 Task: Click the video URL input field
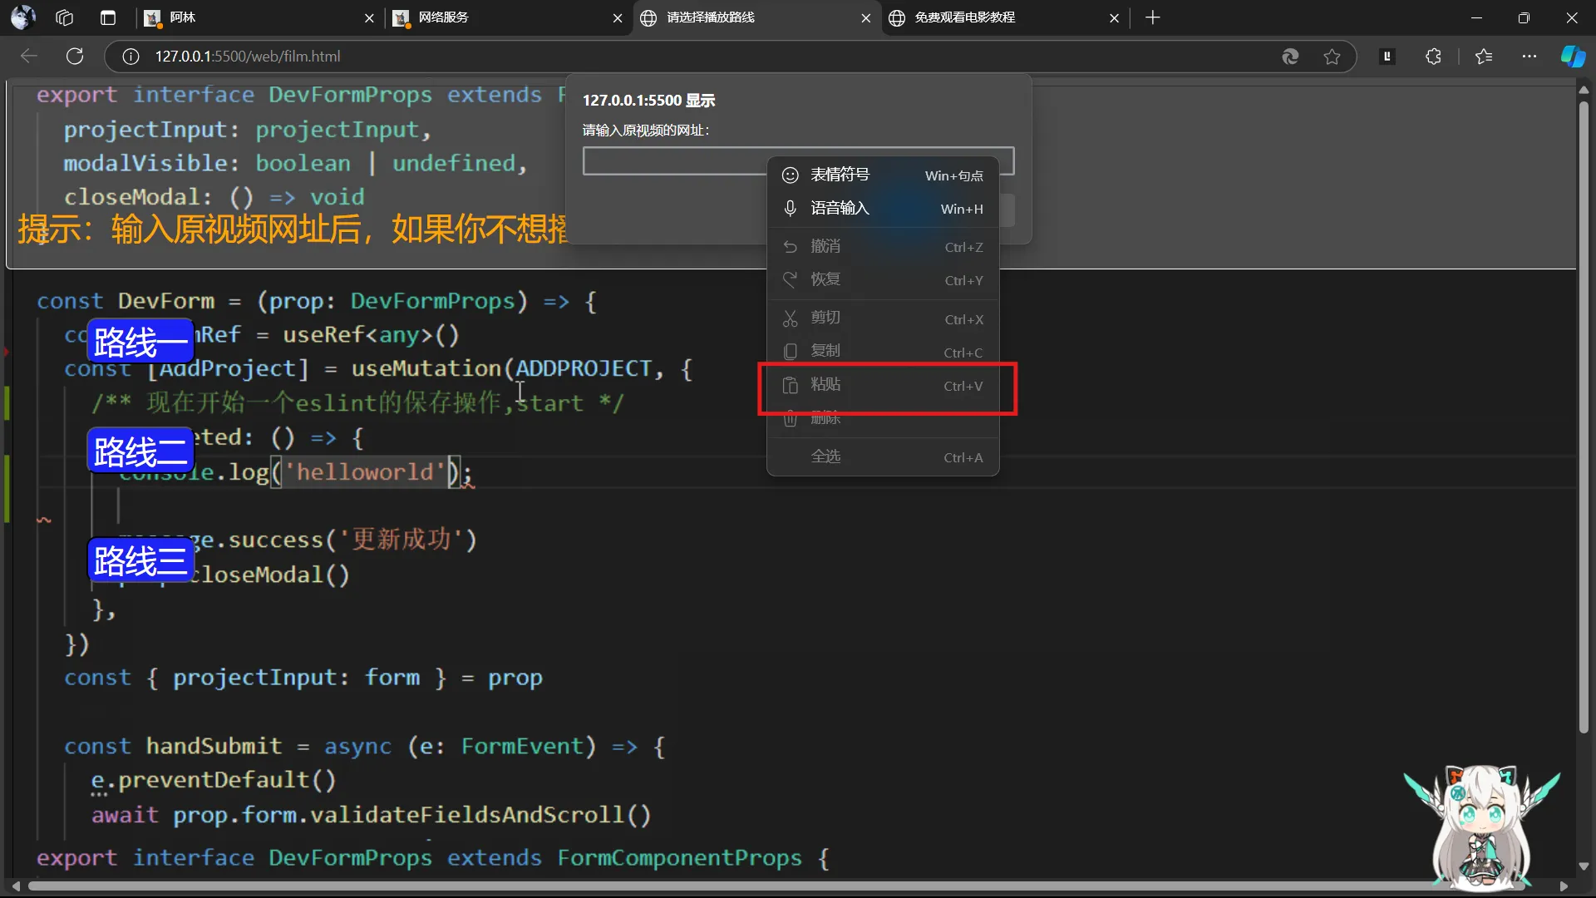tap(673, 161)
